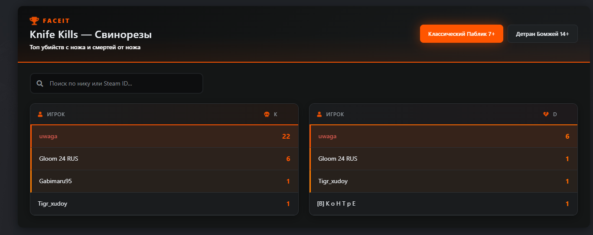Open uwaga in the kills table
Screen dimensions: 593x235
tap(48, 137)
